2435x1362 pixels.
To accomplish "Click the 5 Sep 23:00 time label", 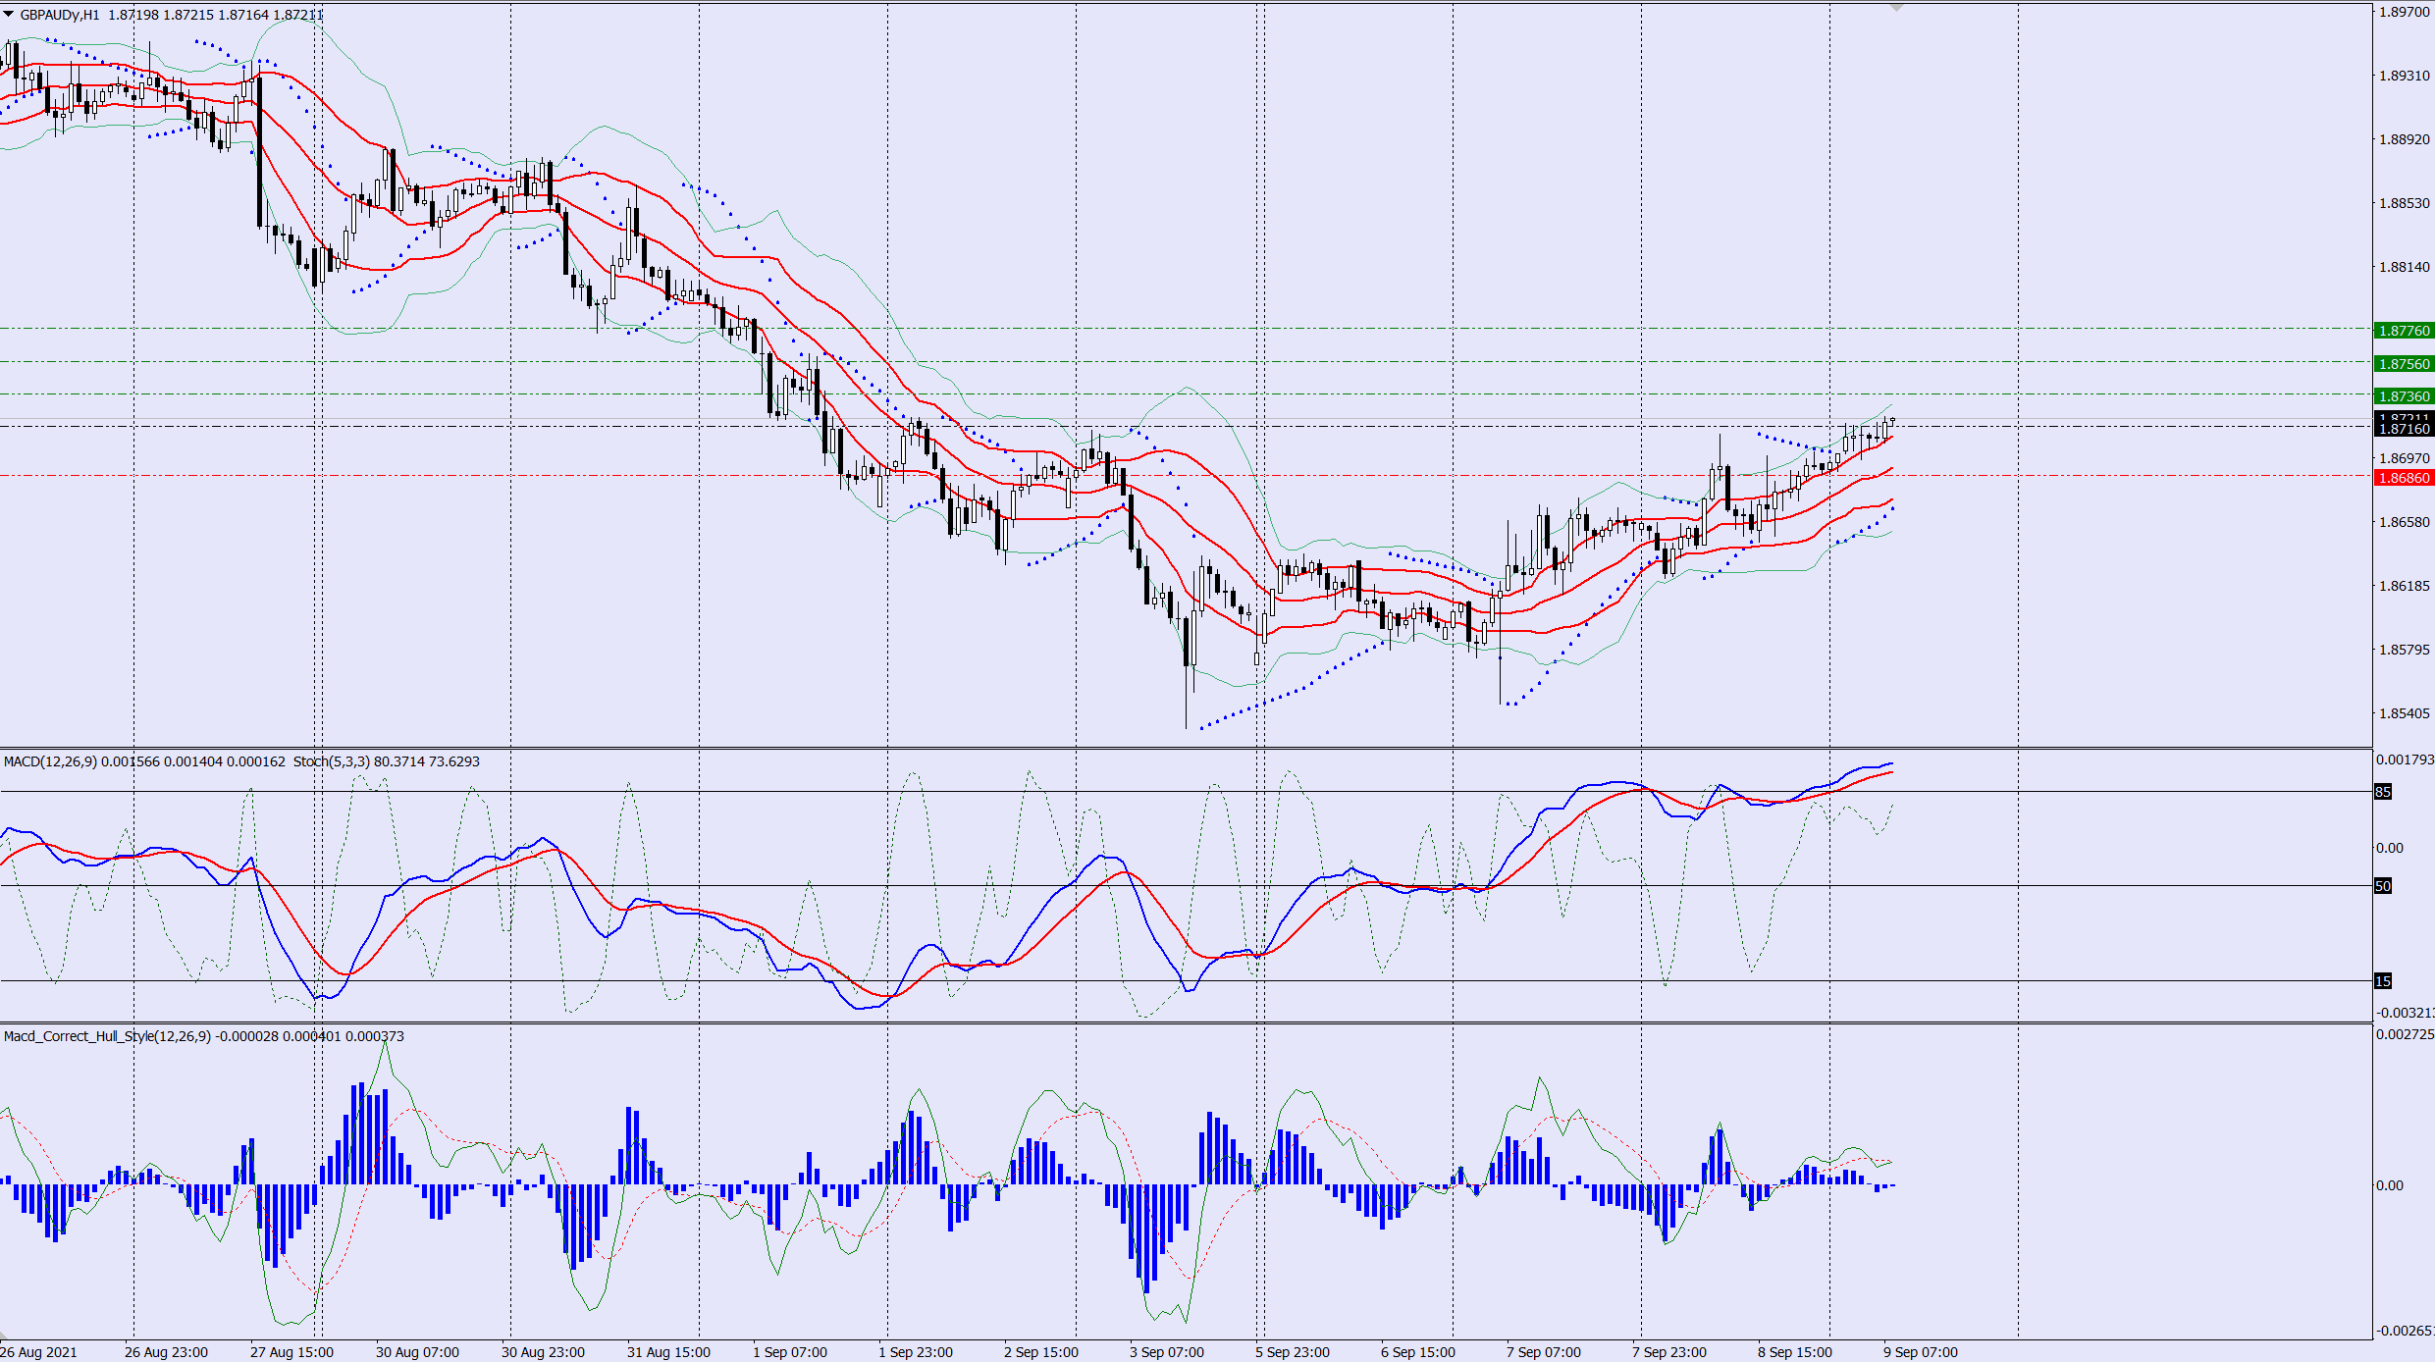I will [1293, 1352].
